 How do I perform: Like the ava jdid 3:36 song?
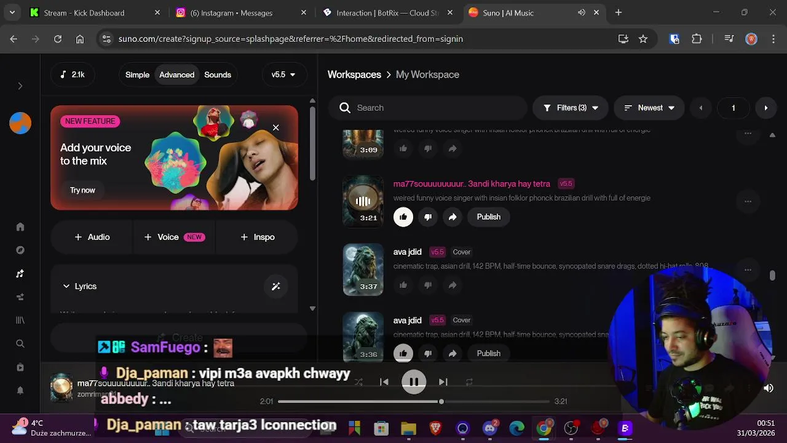403,353
